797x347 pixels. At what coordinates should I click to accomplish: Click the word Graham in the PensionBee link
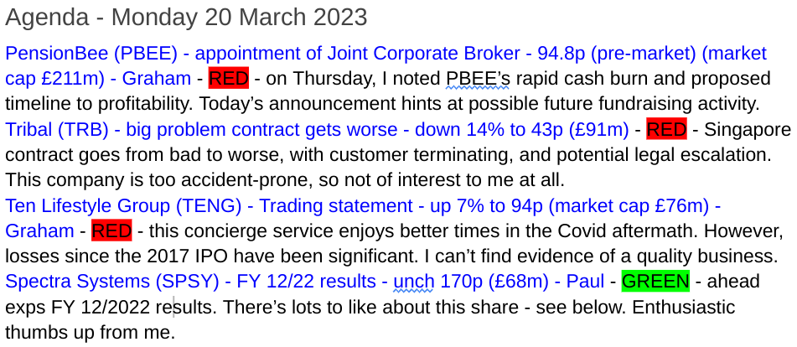[157, 79]
